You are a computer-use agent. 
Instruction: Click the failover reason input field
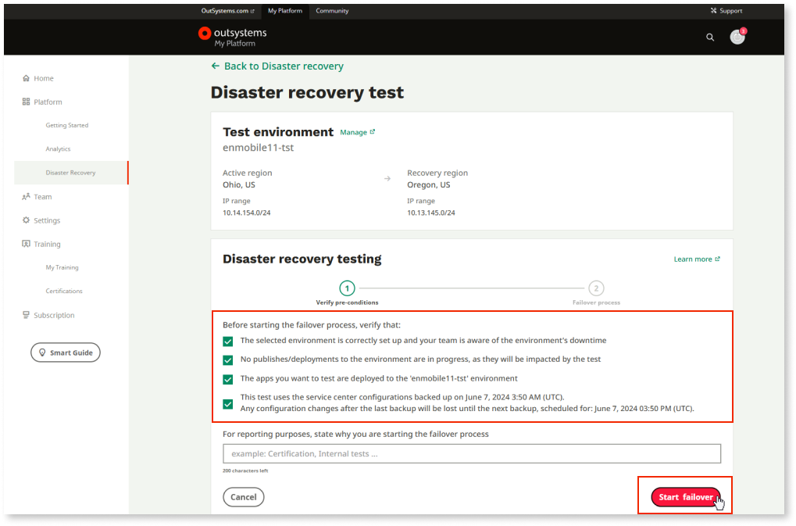[472, 453]
